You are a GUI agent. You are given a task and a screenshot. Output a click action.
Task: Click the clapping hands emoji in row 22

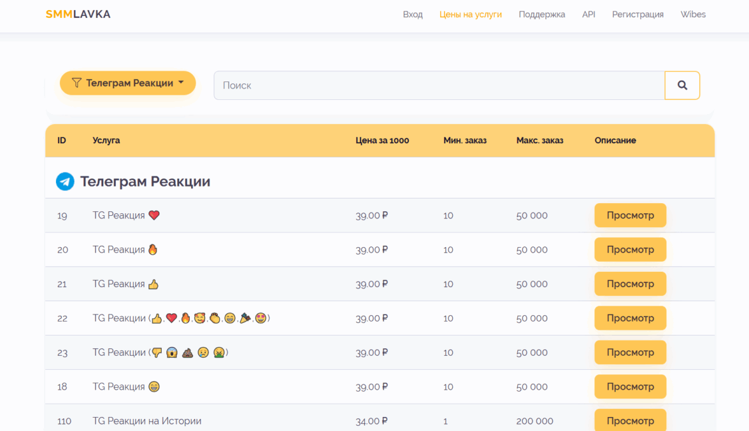point(215,318)
